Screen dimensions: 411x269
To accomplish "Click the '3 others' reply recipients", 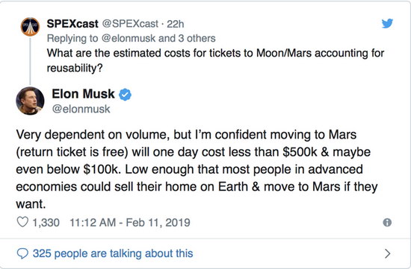I will (197, 39).
